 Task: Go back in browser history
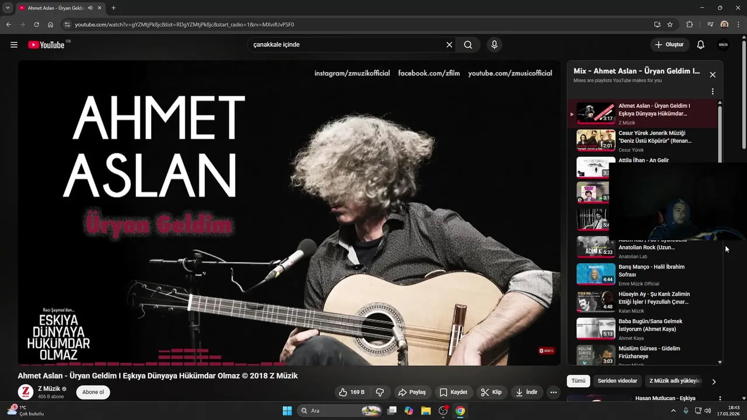(x=8, y=24)
